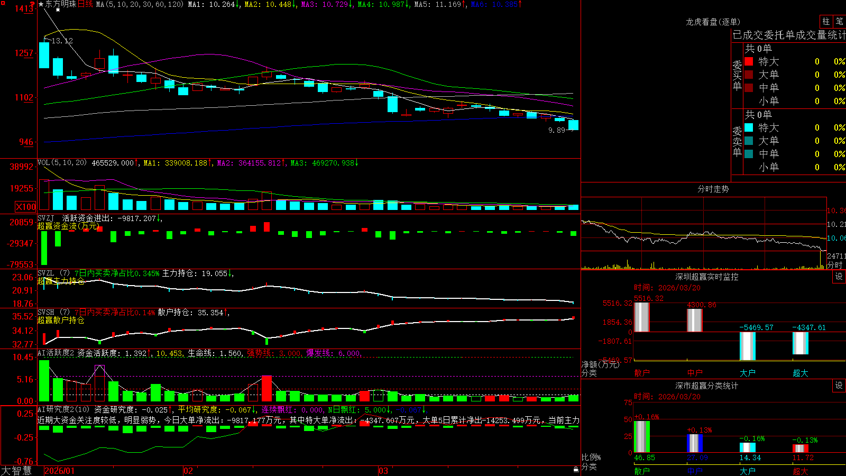The width and height of the screenshot is (846, 476).
Task: Click the 2026/01 date marker on timeline
Action: [60, 471]
